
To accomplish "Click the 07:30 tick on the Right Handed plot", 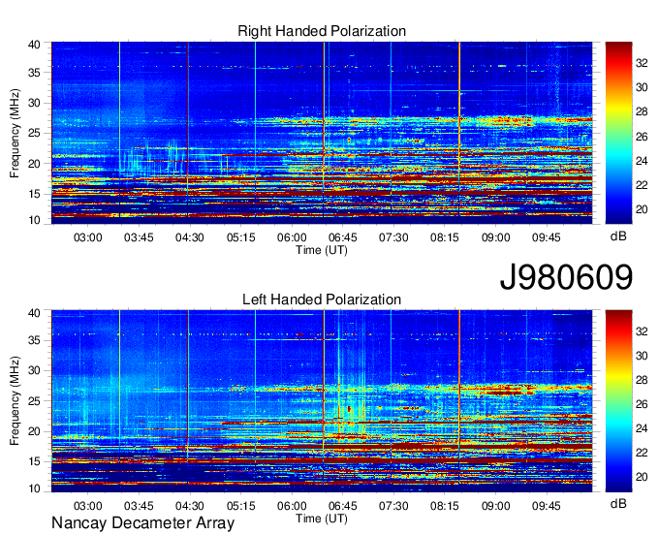I will click(393, 237).
